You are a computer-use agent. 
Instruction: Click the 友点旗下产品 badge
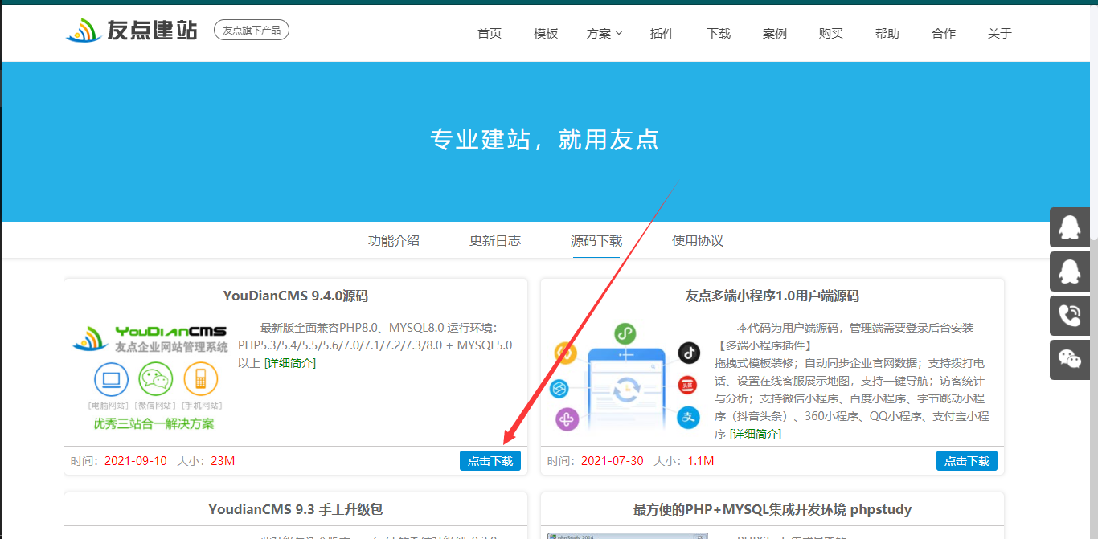pos(252,30)
